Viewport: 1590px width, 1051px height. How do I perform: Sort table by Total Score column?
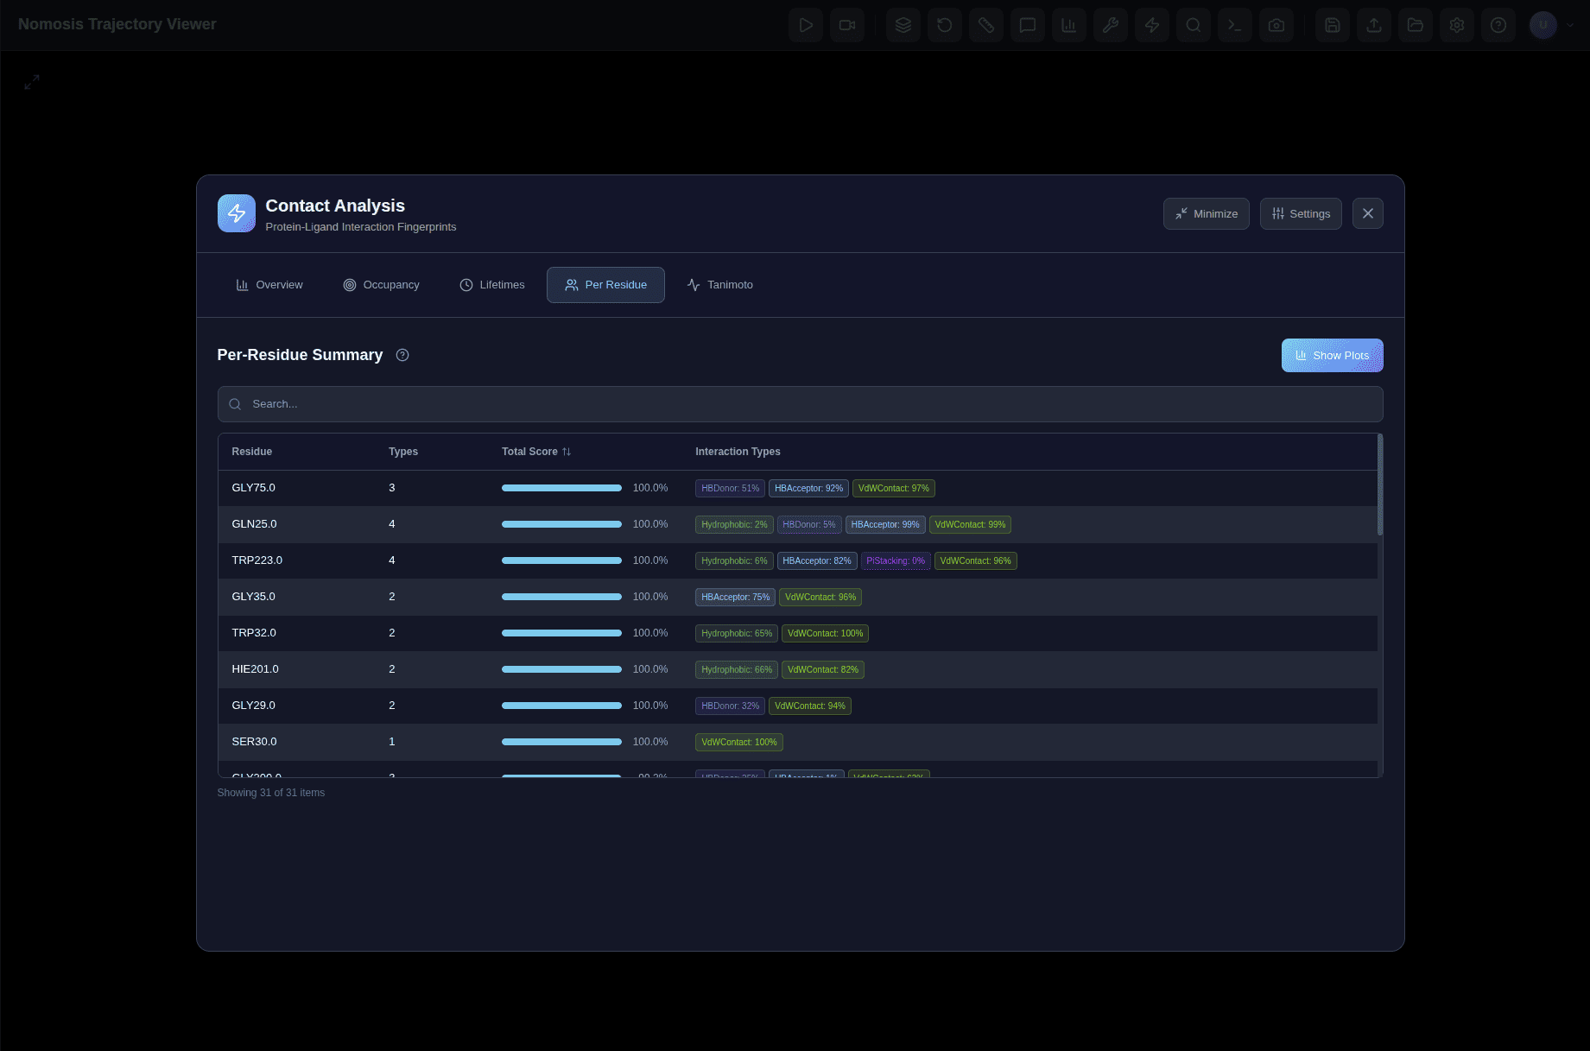pyautogui.click(x=536, y=452)
